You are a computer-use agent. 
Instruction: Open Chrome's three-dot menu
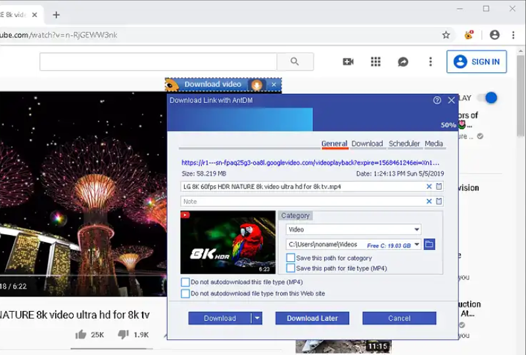point(514,35)
